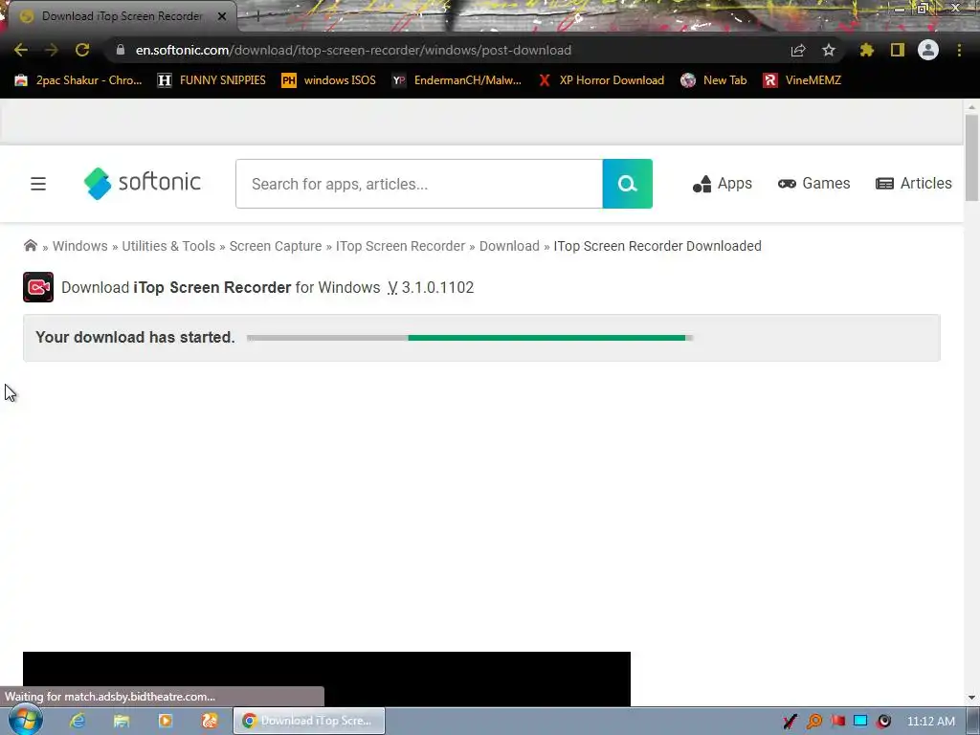Viewport: 980px width, 735px height.
Task: Click the forward navigation arrow
Action: 52,50
